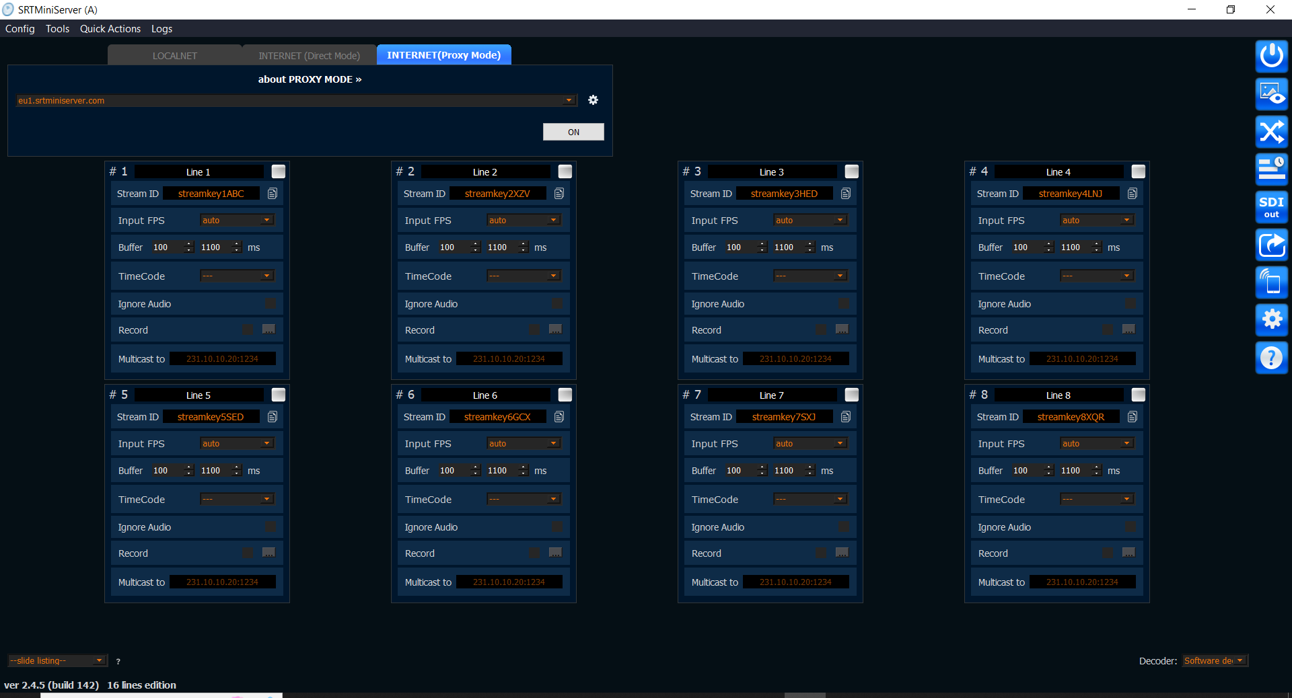Screen dimensions: 1292x698
Task: Open Line 2 TimeCode dropdown
Action: tap(524, 276)
